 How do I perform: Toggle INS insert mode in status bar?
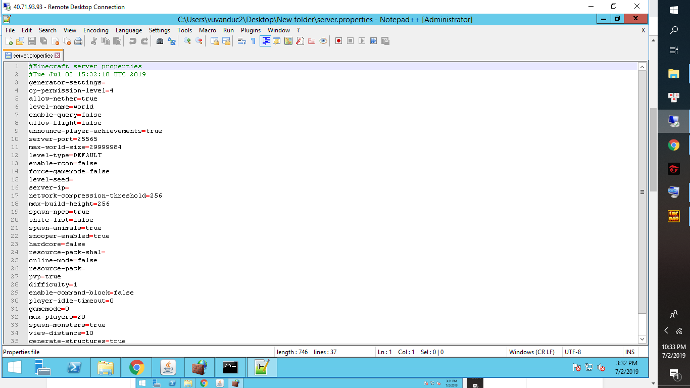[x=630, y=352]
